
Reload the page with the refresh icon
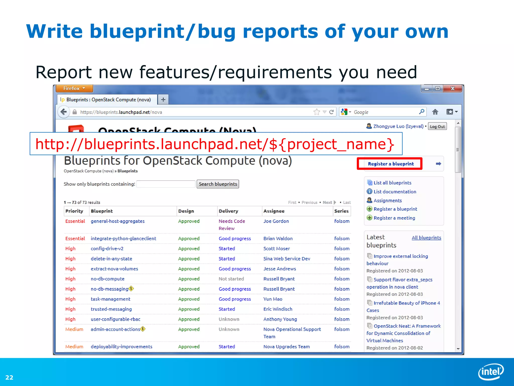(331, 112)
